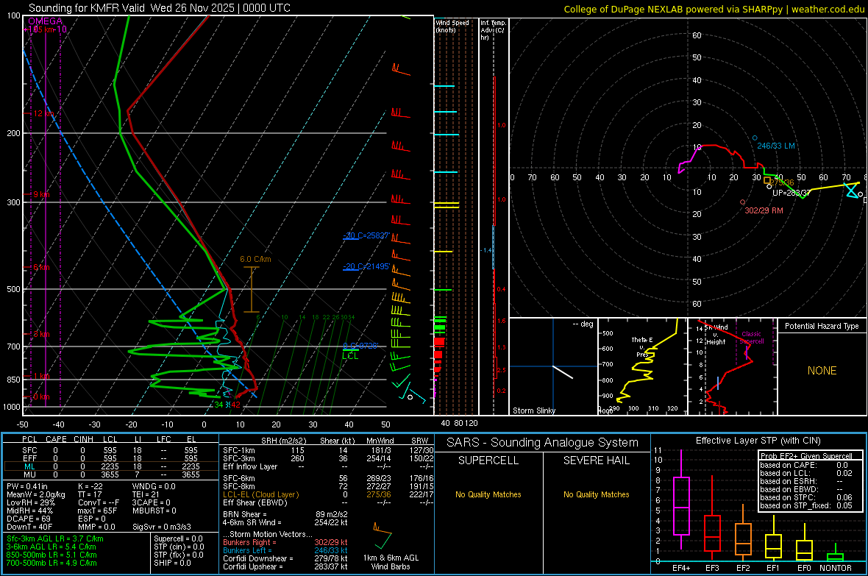Click the 'Corfidi Upshear' row
This screenshot has width=868, height=576.
tap(285, 566)
